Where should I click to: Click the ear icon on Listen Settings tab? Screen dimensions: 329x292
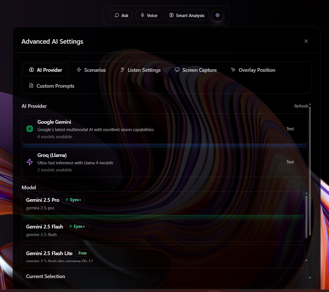pos(122,70)
